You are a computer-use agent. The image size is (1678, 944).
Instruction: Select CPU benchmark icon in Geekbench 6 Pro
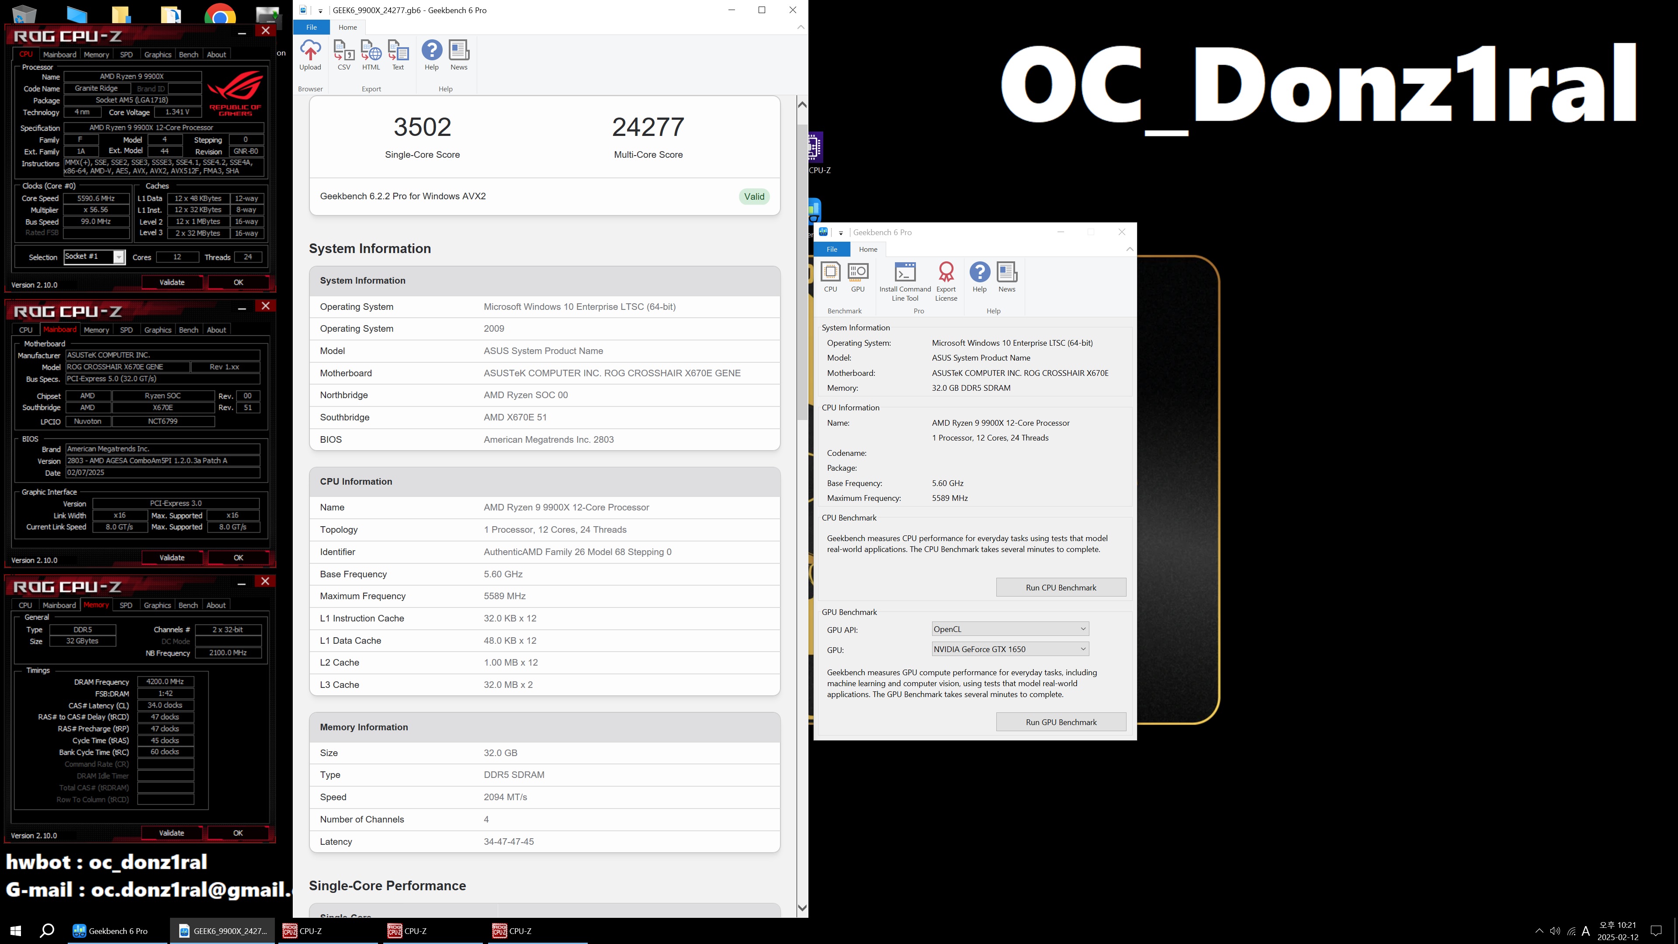click(831, 278)
